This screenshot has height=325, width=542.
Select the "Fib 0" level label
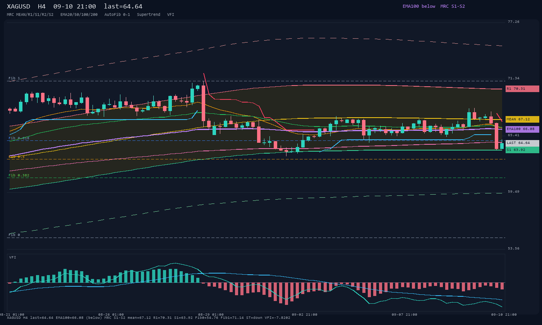coord(14,235)
